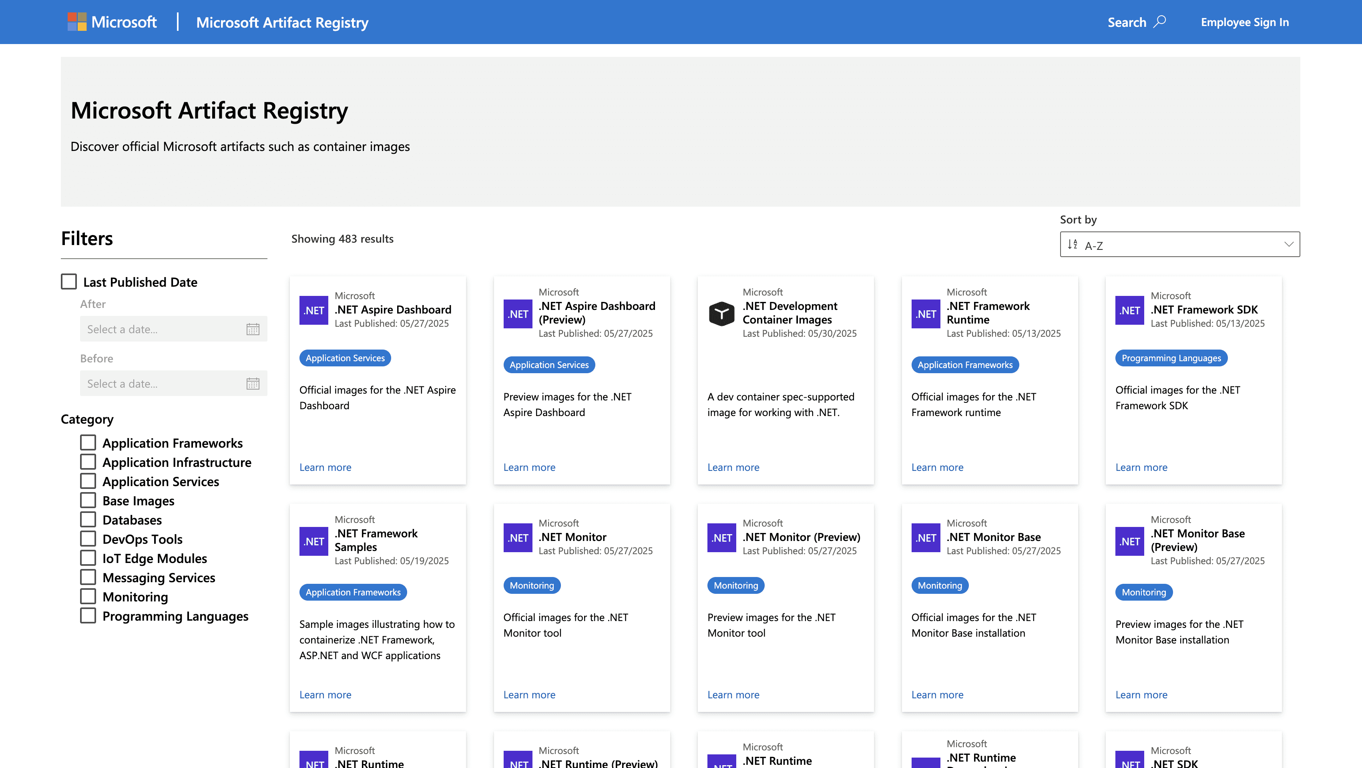Check the Application Infrastructure category
The height and width of the screenshot is (768, 1362).
pos(88,462)
